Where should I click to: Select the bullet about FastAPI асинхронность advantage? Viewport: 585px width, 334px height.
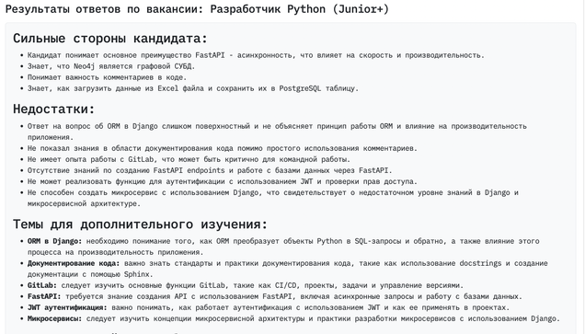point(256,55)
